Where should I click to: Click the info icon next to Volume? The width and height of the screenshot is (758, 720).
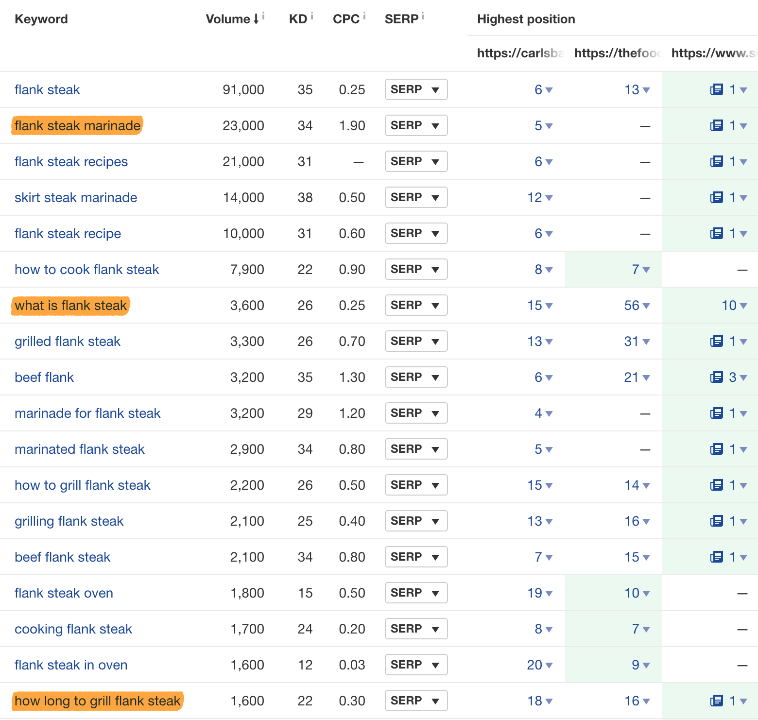263,16
